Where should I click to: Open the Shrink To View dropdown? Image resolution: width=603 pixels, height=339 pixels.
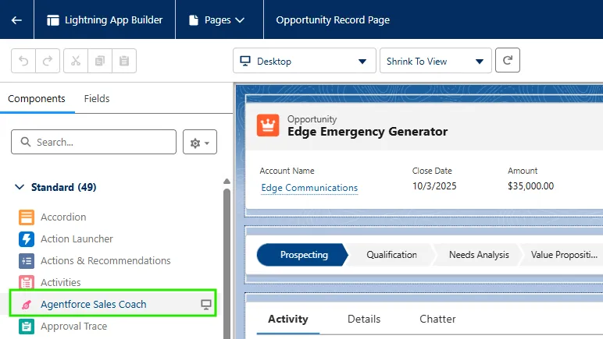click(x=435, y=61)
